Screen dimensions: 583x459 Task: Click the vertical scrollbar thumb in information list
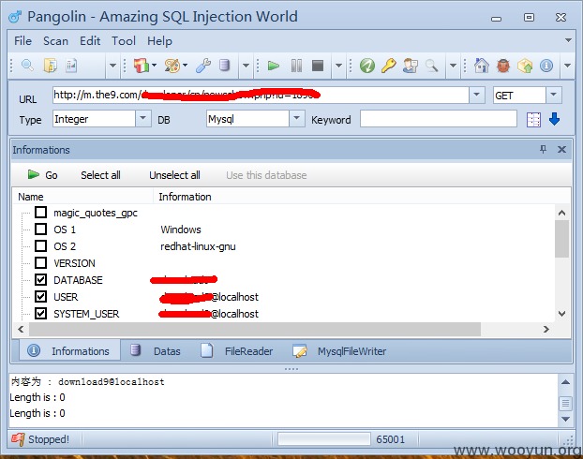(561, 239)
